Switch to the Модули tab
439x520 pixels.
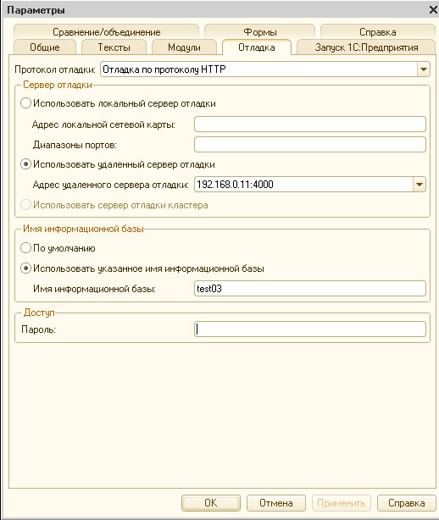click(x=184, y=47)
